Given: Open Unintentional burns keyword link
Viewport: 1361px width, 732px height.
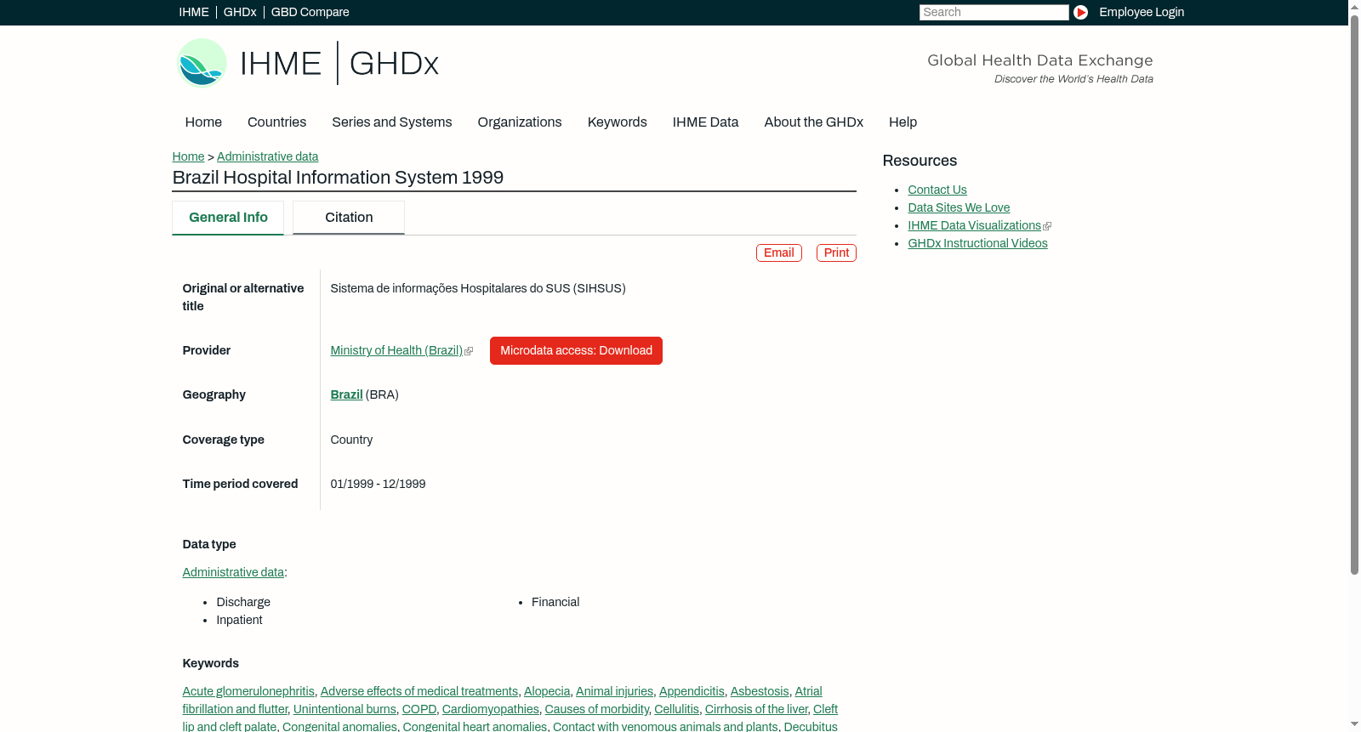Looking at the screenshot, I should [x=345, y=709].
